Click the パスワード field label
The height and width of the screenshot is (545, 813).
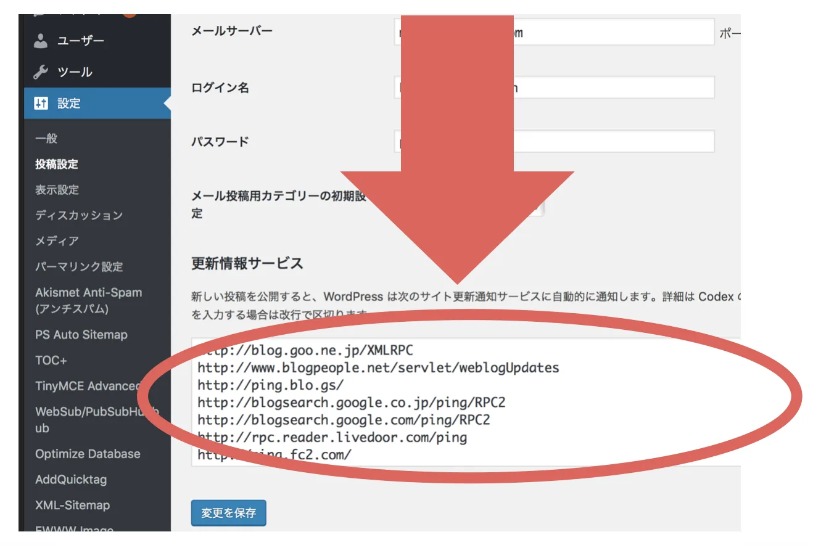click(x=220, y=141)
